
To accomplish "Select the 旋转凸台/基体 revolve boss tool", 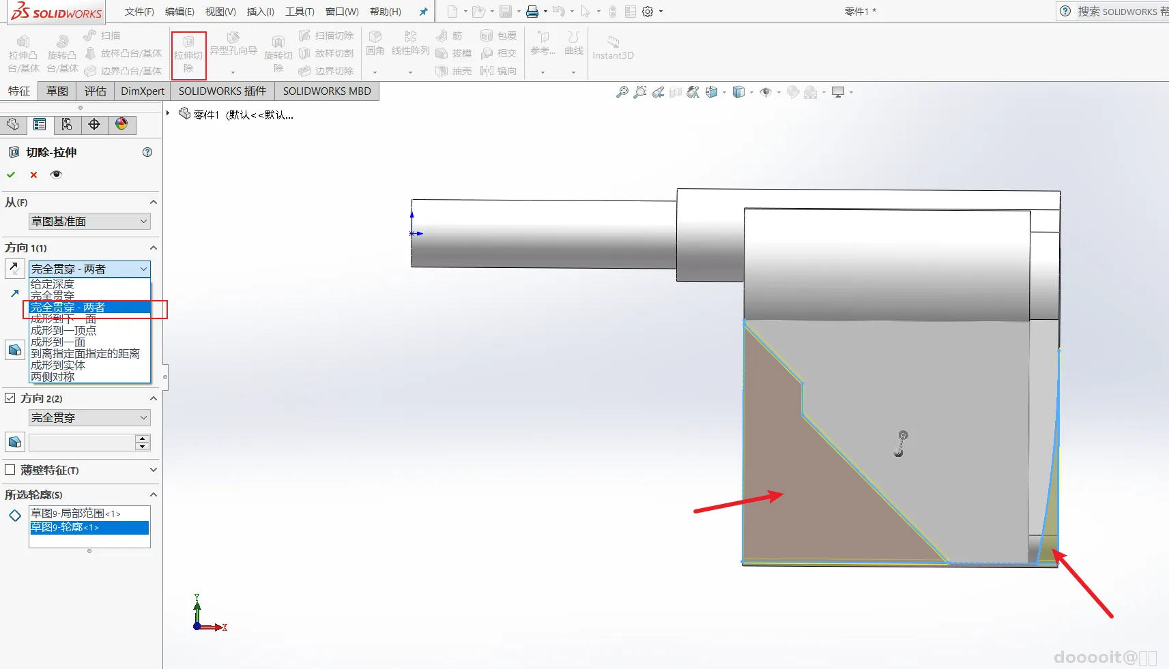I will click(62, 55).
